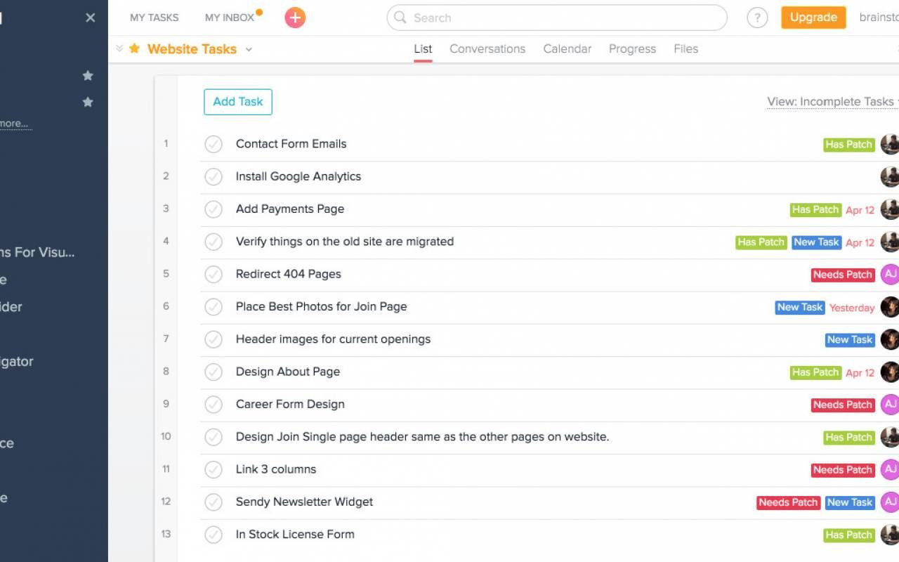This screenshot has height=562, width=899.
Task: Open the help question mark icon
Action: tap(756, 18)
